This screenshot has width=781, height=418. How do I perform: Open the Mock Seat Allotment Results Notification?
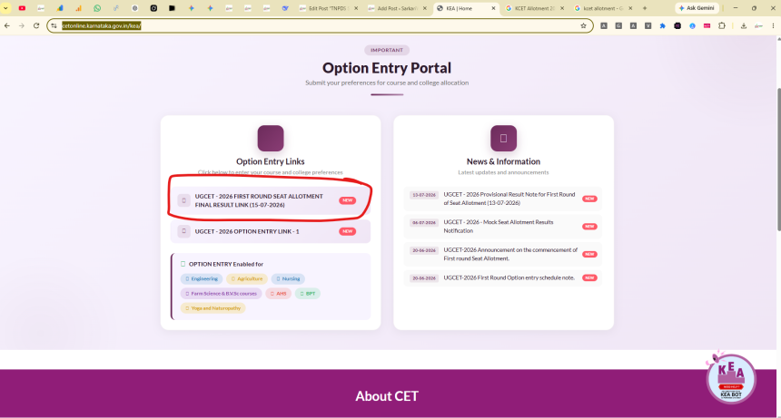click(x=503, y=226)
